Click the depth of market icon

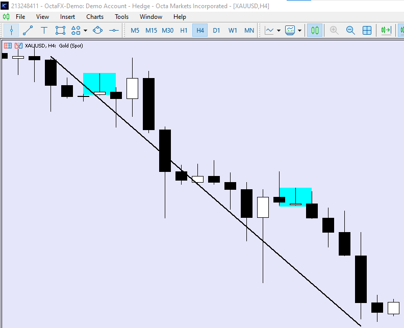(18, 46)
